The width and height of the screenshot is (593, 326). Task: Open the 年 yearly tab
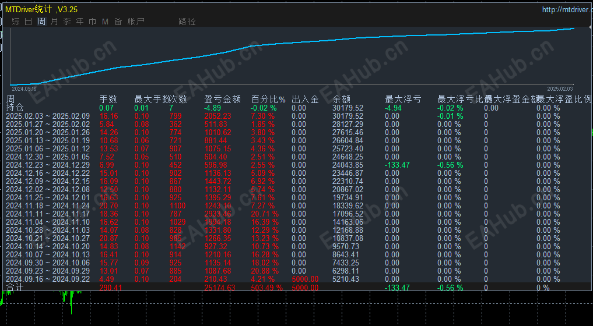point(80,22)
